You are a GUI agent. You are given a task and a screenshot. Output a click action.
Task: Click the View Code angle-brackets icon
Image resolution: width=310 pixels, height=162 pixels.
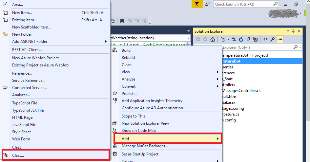(x=265, y=40)
